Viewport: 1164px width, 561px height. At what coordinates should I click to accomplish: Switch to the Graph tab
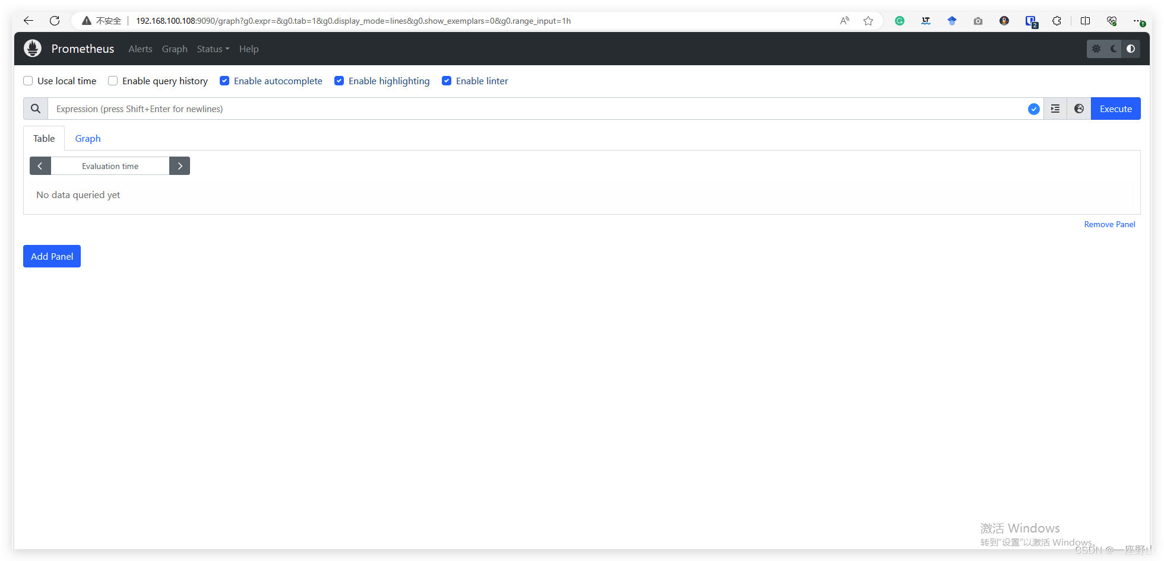[87, 138]
